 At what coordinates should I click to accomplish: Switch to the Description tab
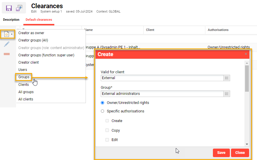11,20
